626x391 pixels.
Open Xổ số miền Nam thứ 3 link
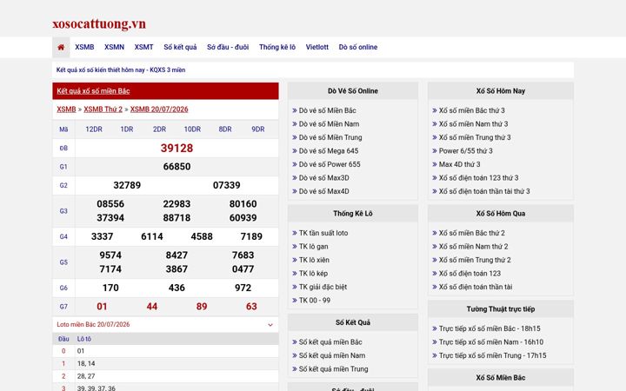[x=474, y=124]
